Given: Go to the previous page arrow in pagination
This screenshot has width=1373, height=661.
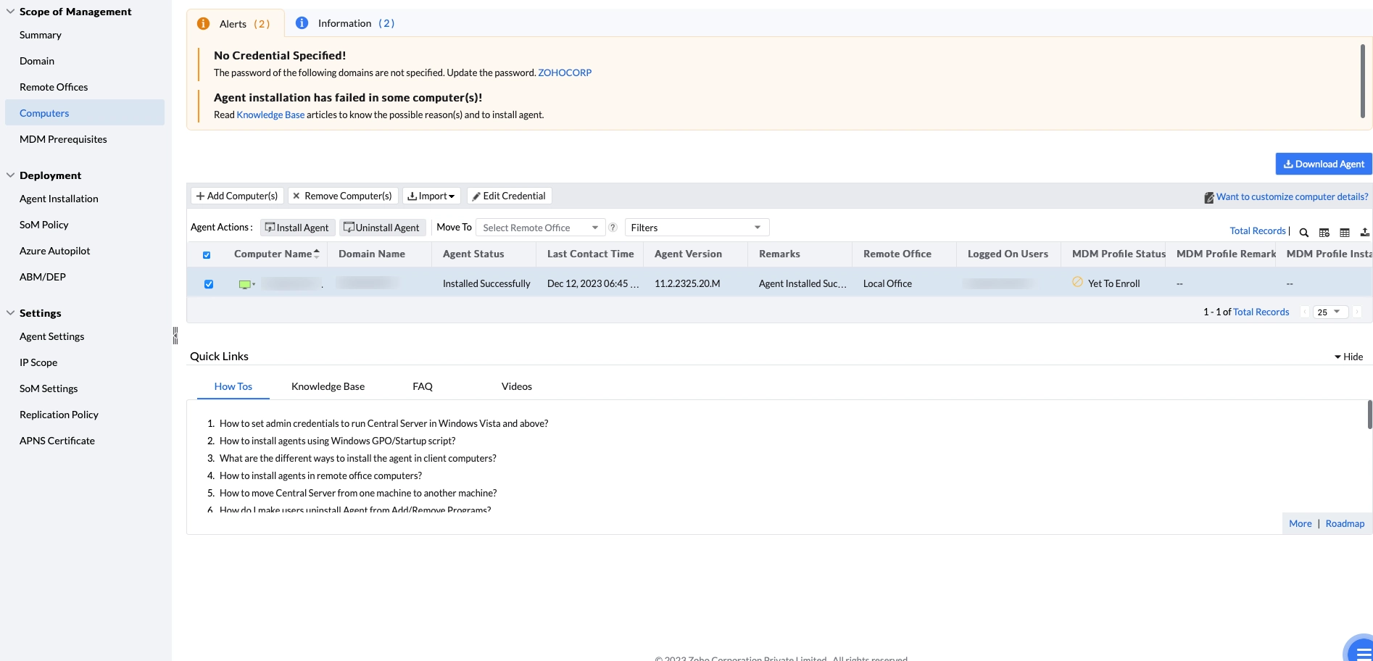Looking at the screenshot, I should coord(1304,312).
